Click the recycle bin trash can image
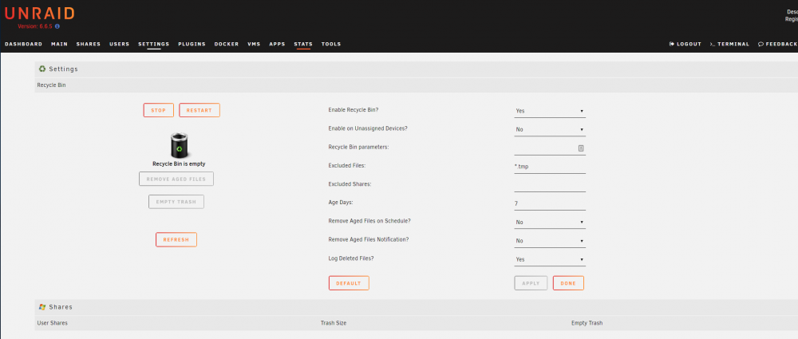The width and height of the screenshot is (798, 339). coord(179,145)
